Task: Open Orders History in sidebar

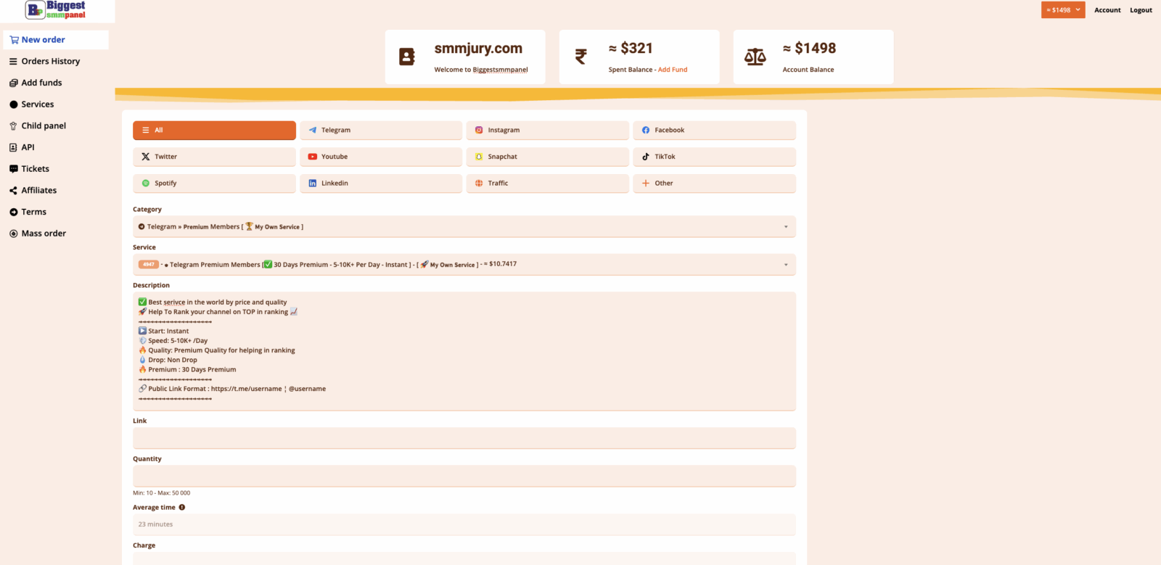Action: [x=50, y=62]
